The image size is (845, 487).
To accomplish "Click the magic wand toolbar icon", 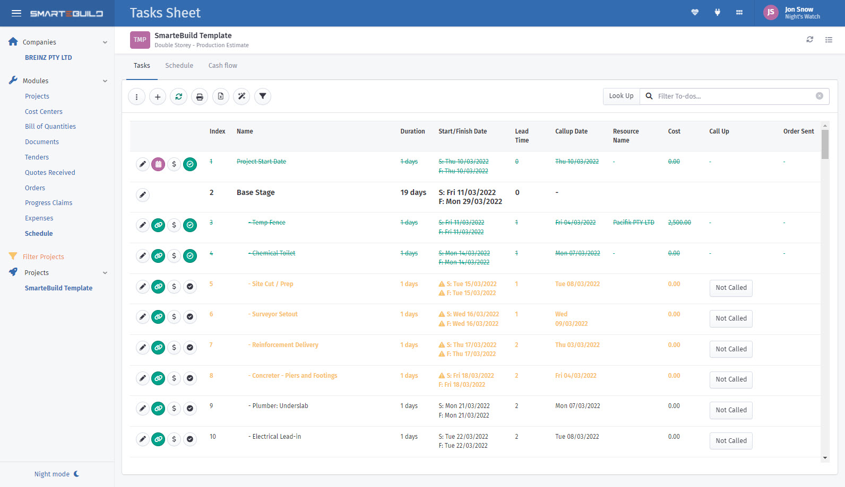I will 242,96.
